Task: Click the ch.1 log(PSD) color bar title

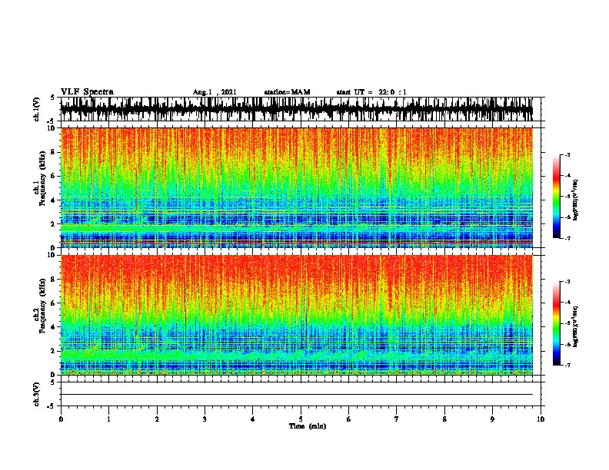Action: coord(576,200)
